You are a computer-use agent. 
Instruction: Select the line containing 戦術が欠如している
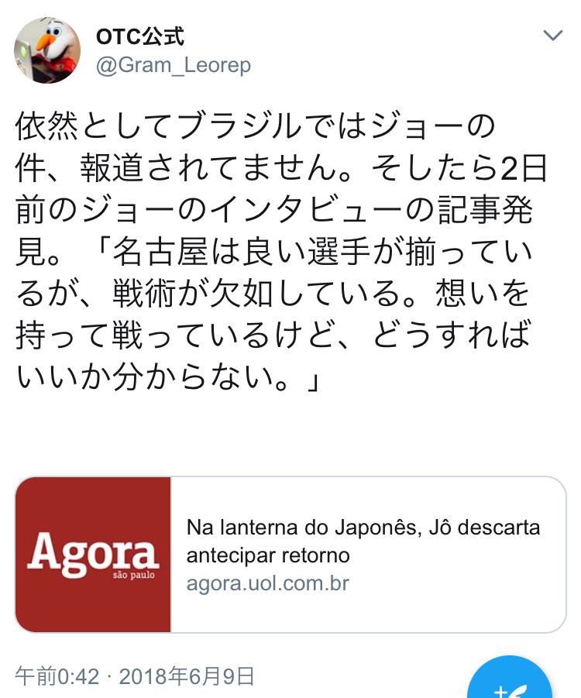pos(273,294)
